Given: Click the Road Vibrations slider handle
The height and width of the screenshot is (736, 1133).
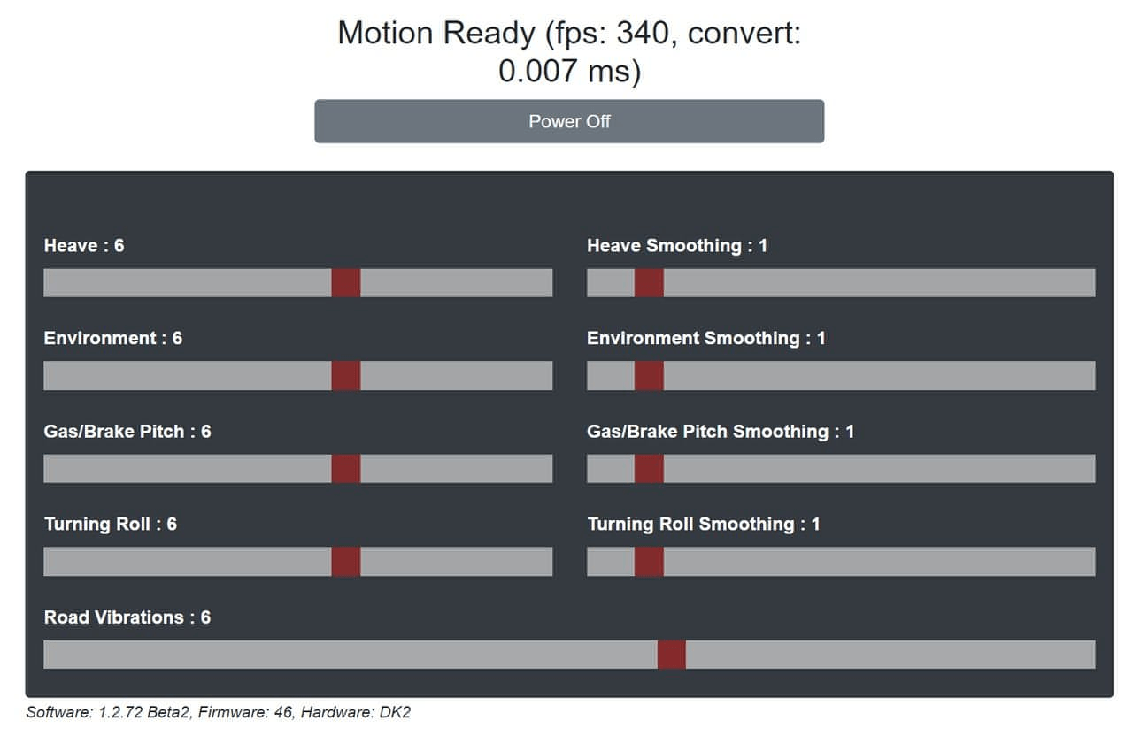Looking at the screenshot, I should [672, 655].
